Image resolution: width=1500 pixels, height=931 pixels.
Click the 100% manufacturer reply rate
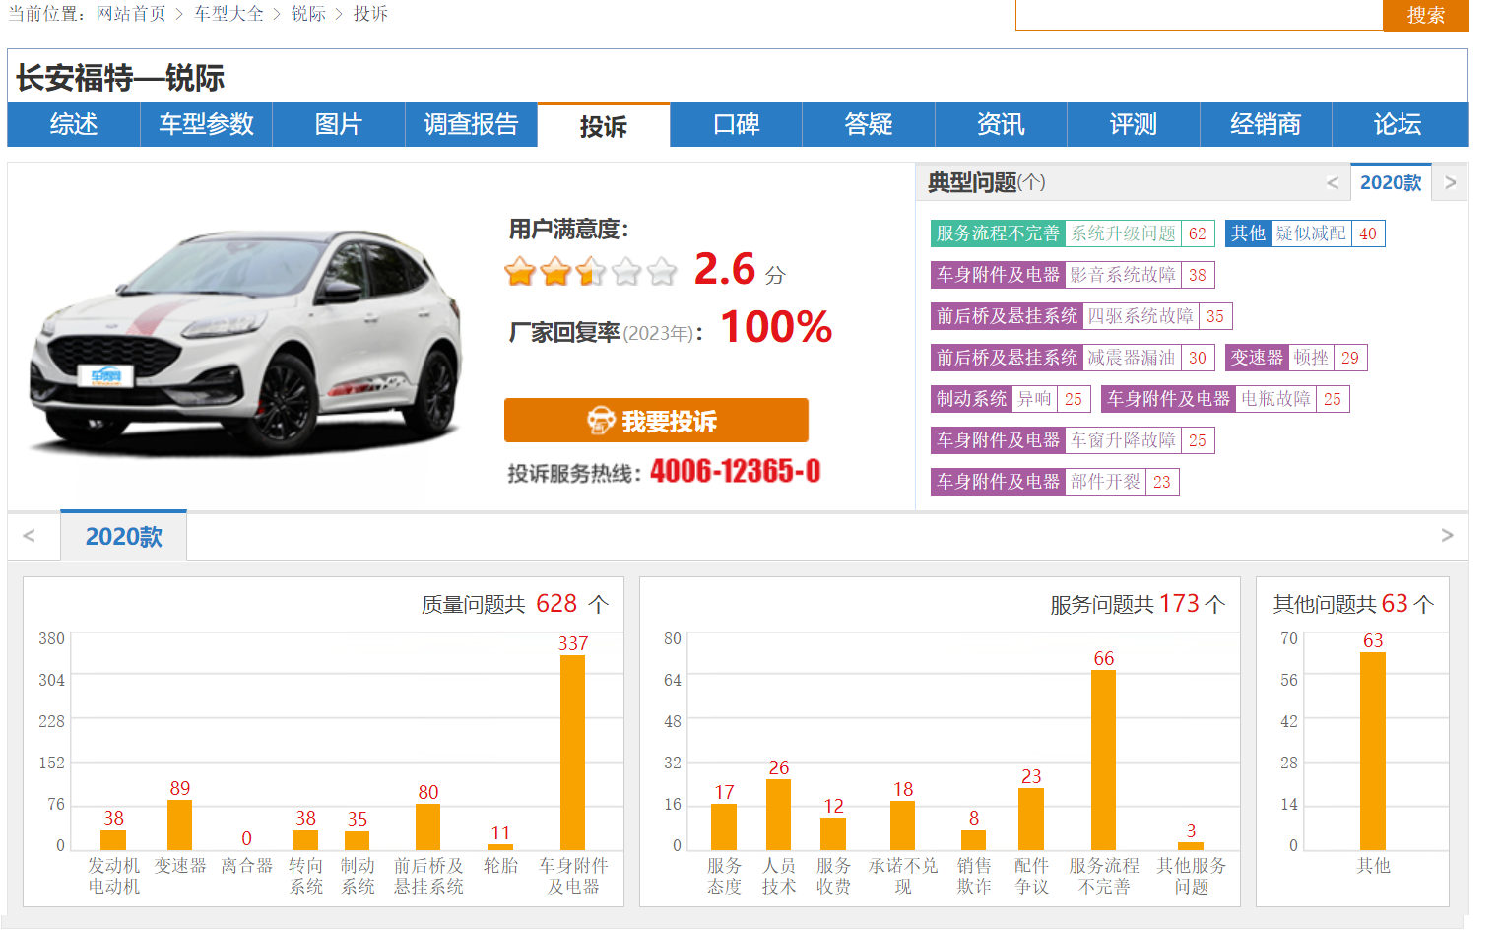[x=776, y=327]
